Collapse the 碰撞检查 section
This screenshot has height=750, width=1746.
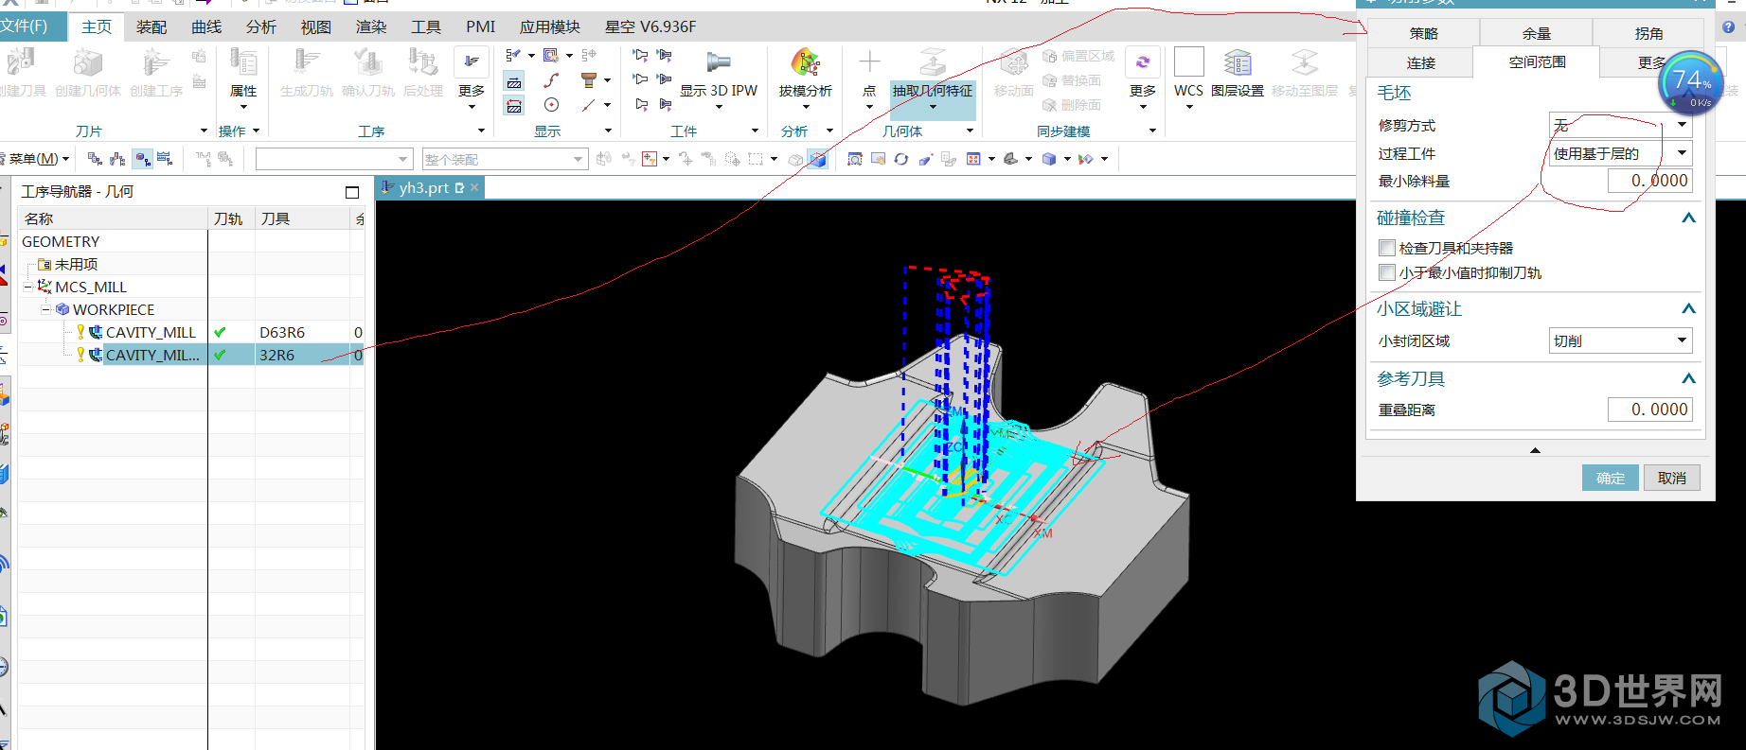point(1688,218)
